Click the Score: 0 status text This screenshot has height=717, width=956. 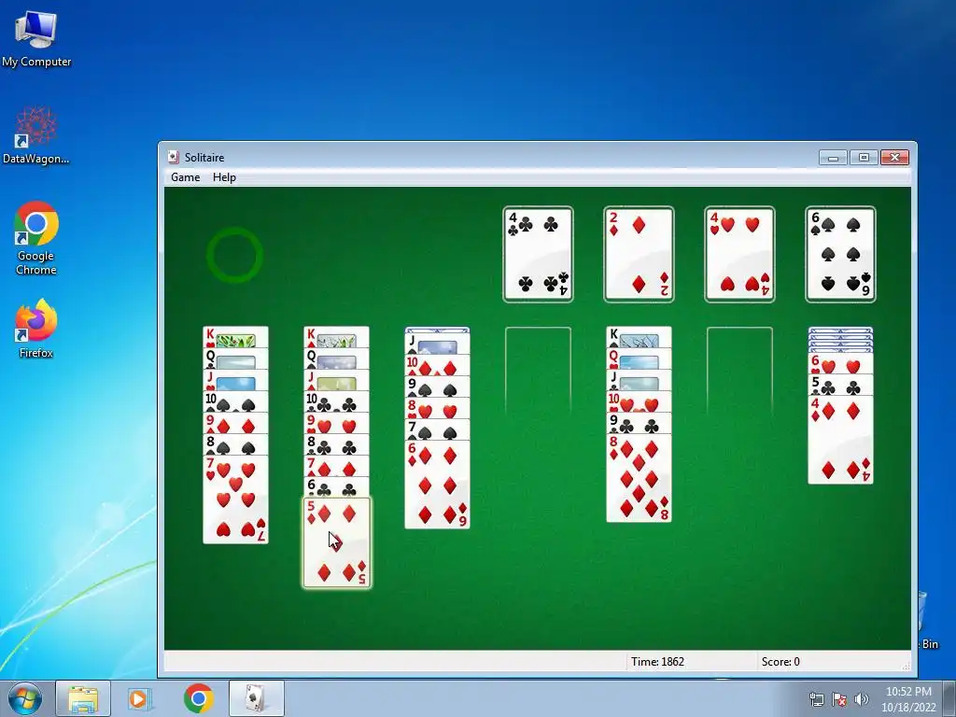click(x=780, y=662)
